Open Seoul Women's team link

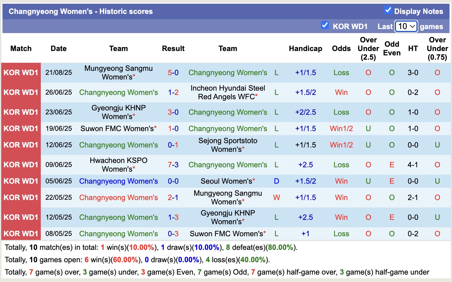pos(228,181)
